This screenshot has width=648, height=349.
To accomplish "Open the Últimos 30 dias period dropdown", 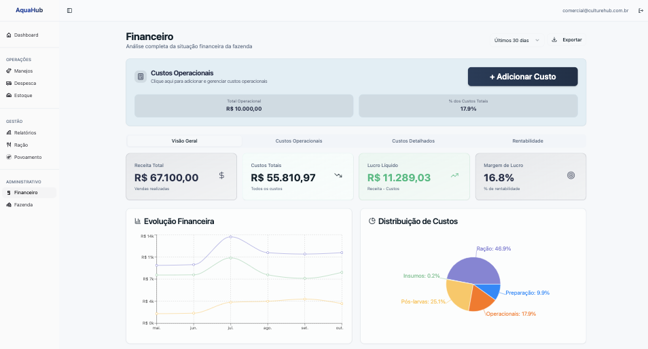I will (517, 40).
